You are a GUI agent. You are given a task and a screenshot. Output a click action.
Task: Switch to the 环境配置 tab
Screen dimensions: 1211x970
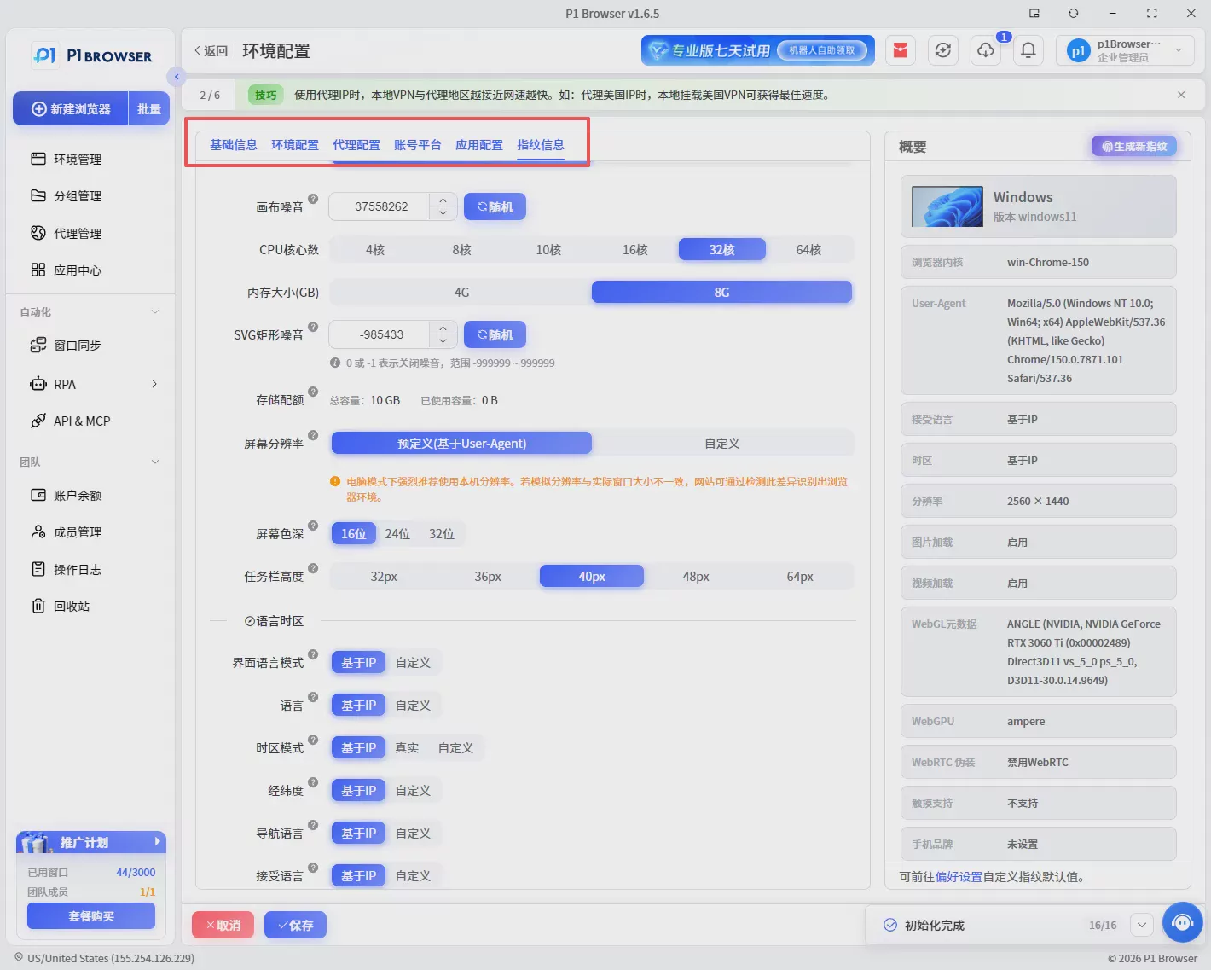tap(295, 145)
